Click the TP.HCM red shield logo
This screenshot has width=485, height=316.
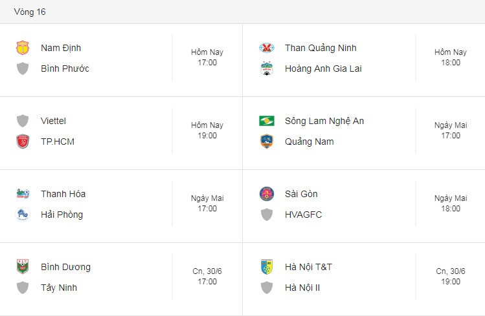tap(23, 142)
